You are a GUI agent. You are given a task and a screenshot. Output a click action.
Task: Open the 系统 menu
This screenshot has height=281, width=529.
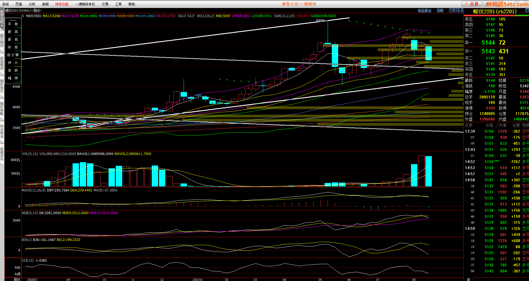(x=6, y=4)
